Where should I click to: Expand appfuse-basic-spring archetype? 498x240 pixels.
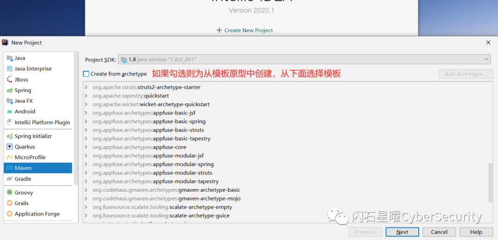[86, 121]
